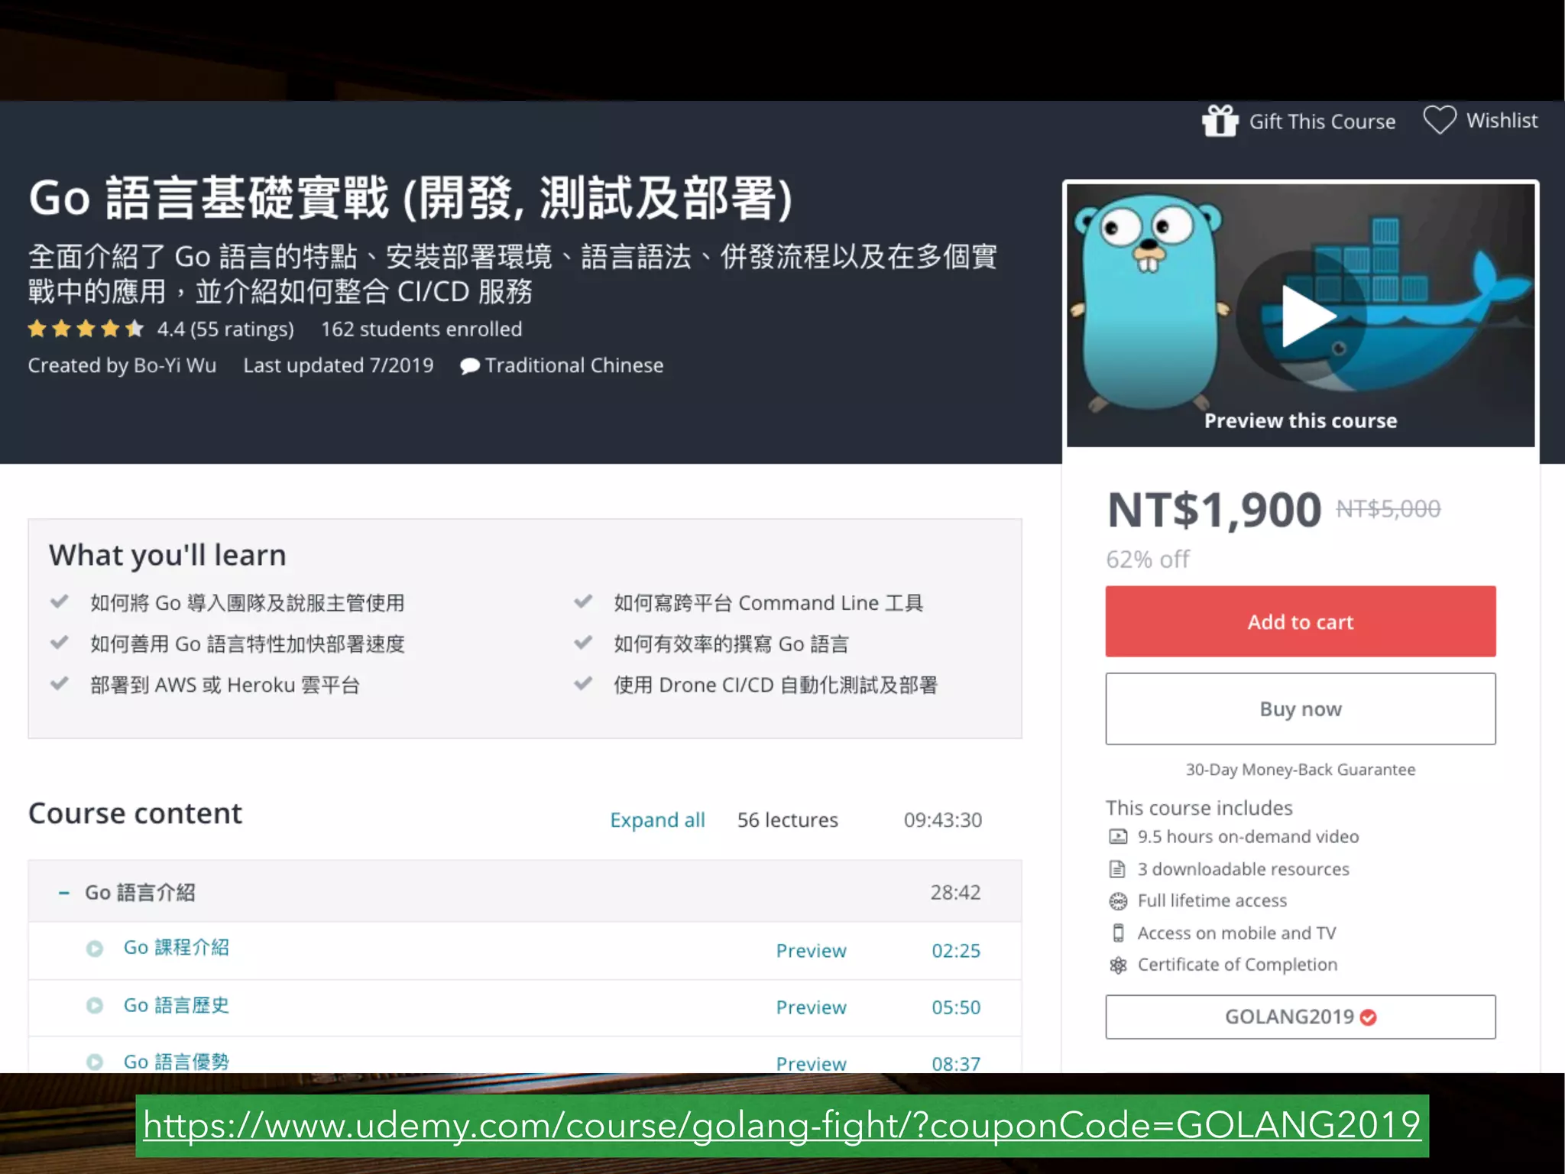This screenshot has width=1565, height=1174.
Task: Preview the Go 課程介紹 lecture
Action: pos(811,951)
